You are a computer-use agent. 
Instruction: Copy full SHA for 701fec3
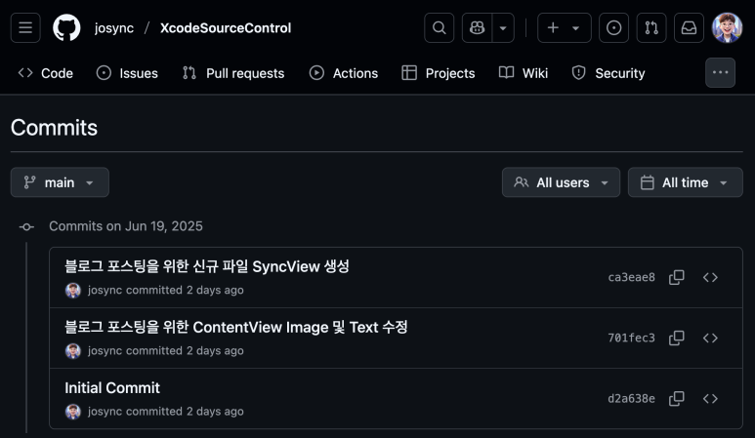click(677, 338)
